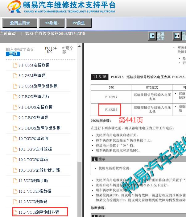This screenshot has height=217, width=186.
Task: Click the page icon beside 8.3 GSM故障诊断步骤
Action: (15, 86)
